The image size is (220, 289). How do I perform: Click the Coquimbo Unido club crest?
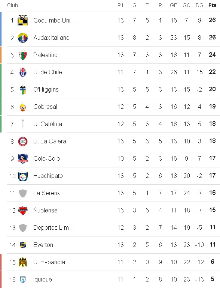pos(23,20)
